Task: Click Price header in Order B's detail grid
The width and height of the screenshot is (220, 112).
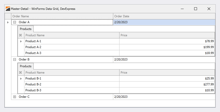Action: (x=167, y=73)
